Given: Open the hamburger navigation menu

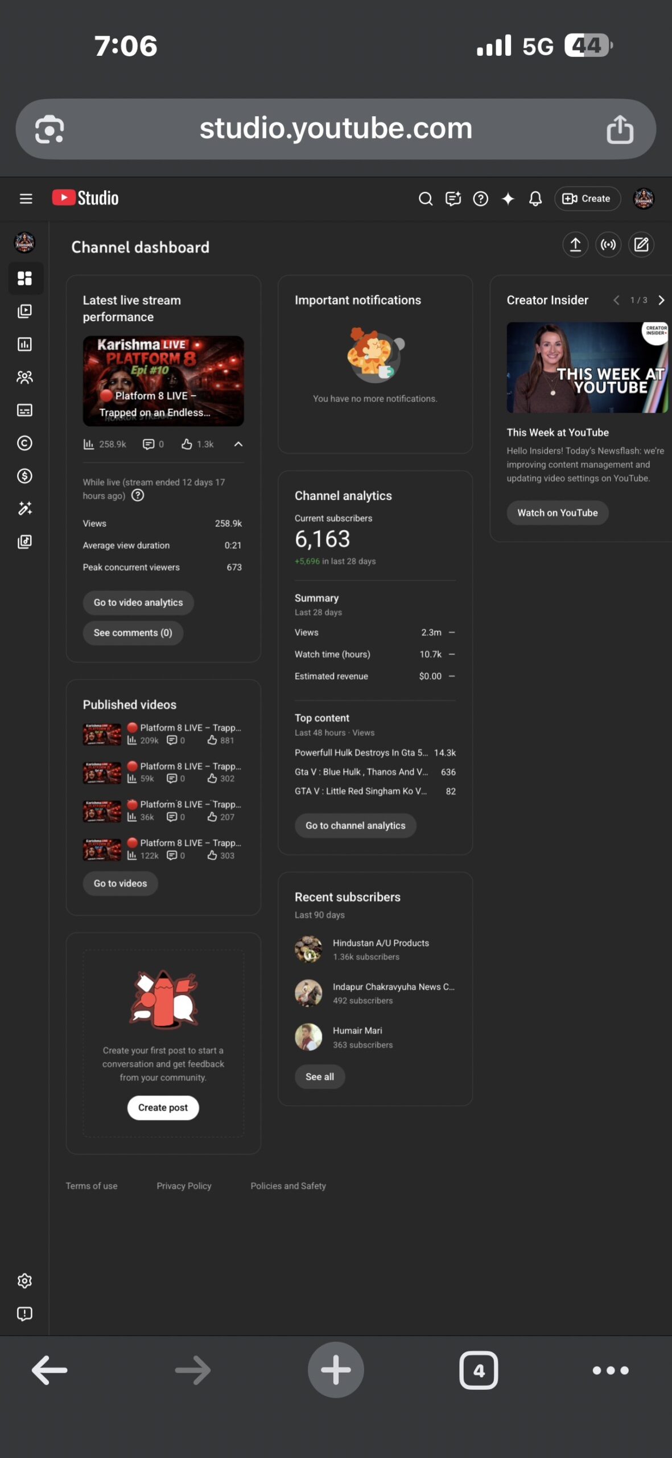Looking at the screenshot, I should pyautogui.click(x=26, y=199).
